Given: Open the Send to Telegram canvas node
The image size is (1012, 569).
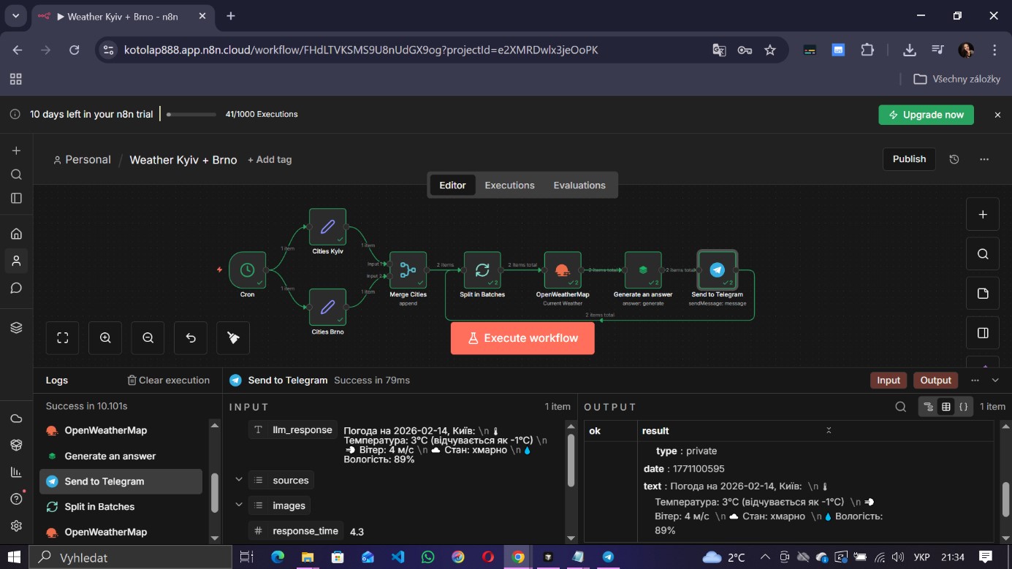Looking at the screenshot, I should click(717, 270).
